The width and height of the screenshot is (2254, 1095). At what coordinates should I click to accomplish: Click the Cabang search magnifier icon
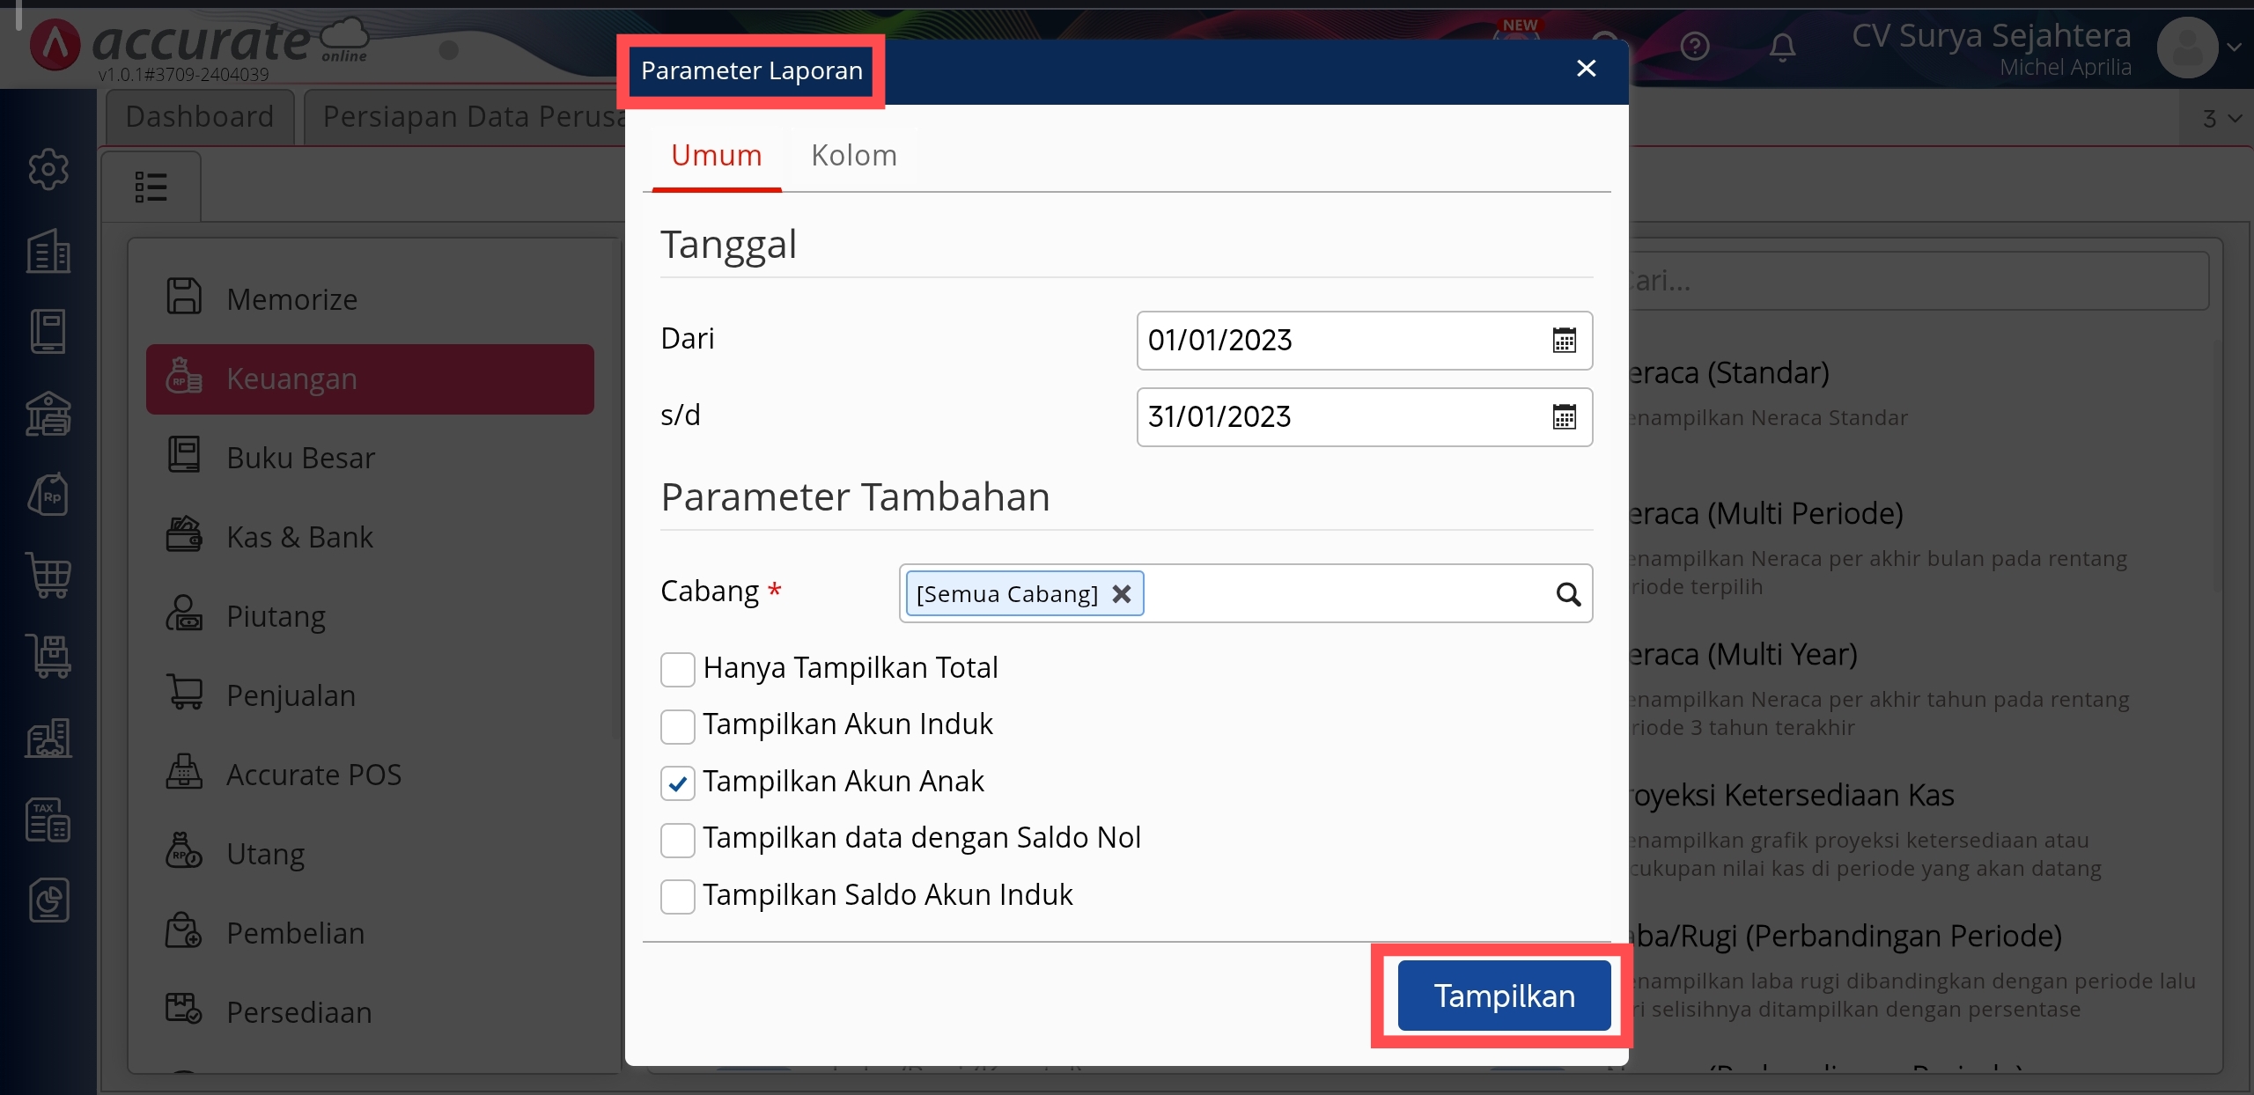pos(1568,594)
